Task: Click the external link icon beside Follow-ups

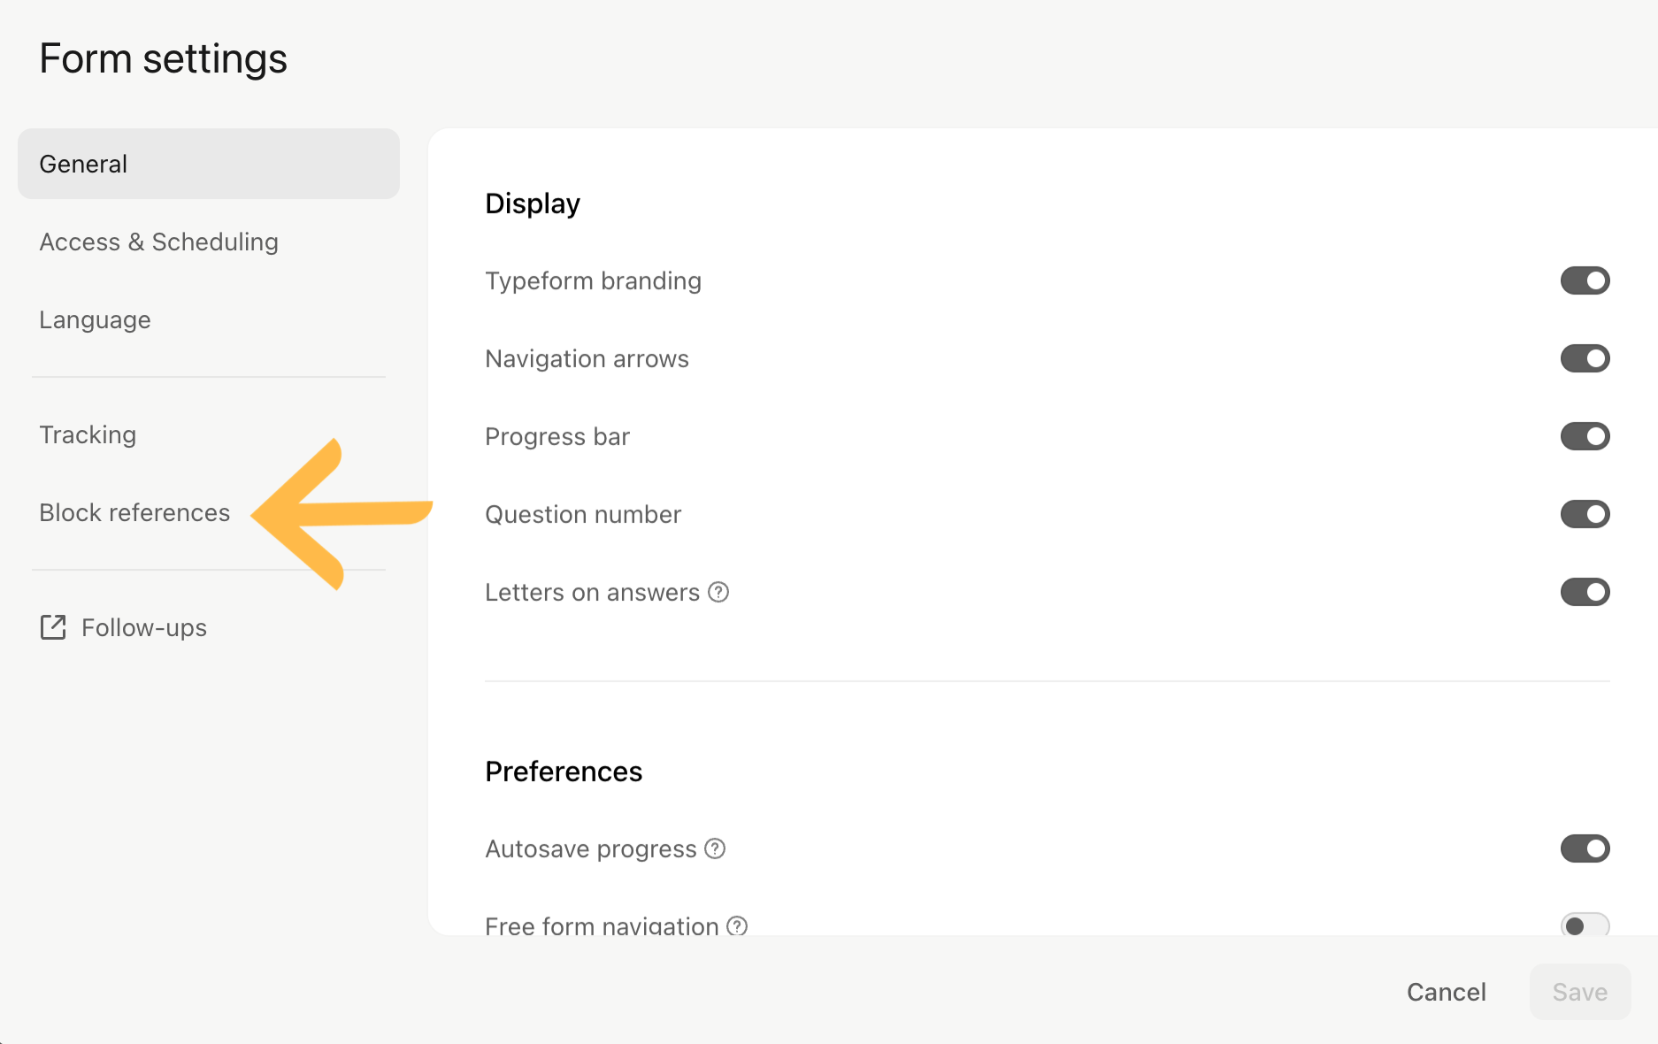Action: tap(53, 627)
